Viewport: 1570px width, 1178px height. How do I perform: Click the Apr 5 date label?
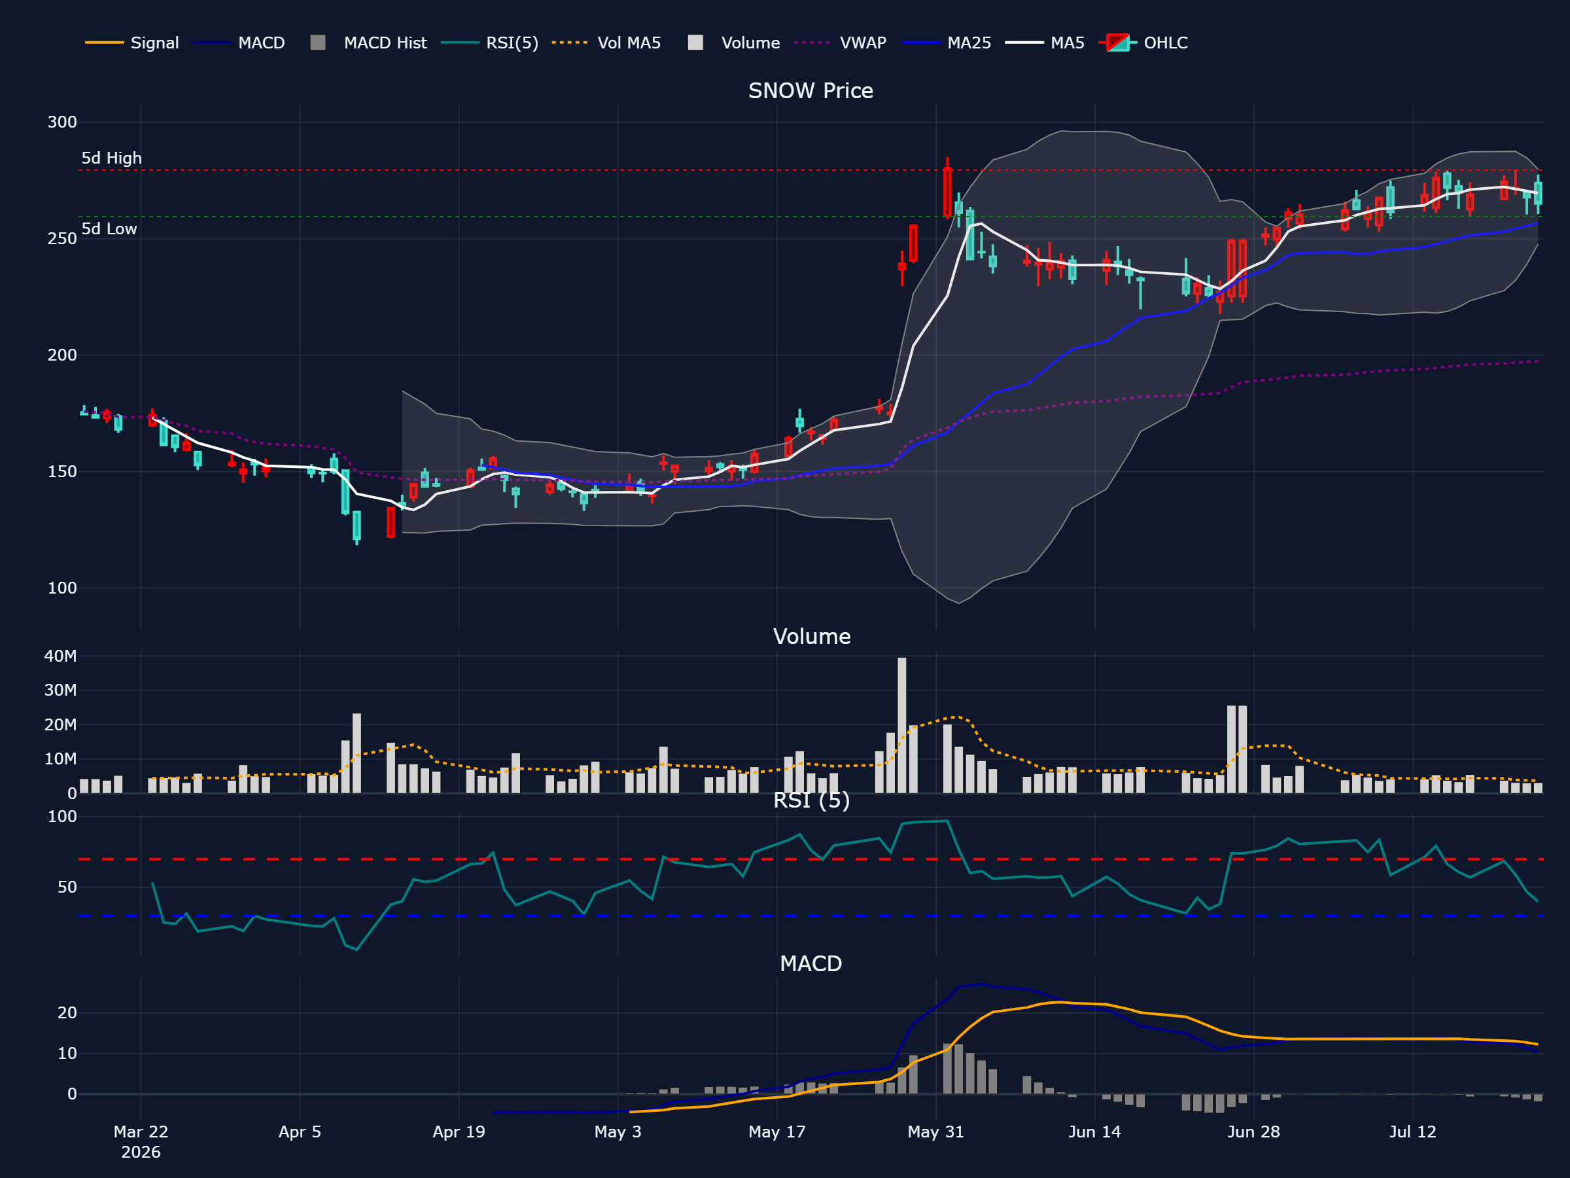click(x=300, y=1132)
